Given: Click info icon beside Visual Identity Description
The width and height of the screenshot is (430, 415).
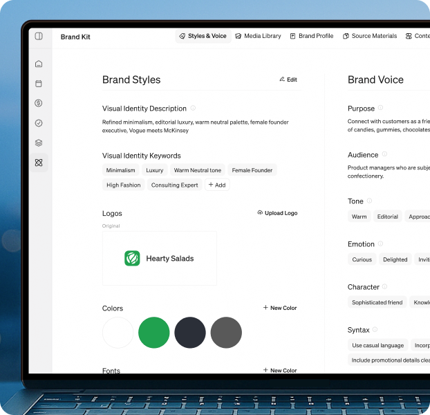Looking at the screenshot, I should 193,108.
